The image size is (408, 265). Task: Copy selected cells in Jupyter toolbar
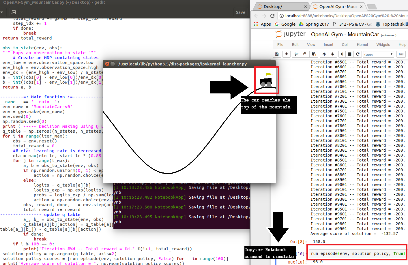coord(305,54)
